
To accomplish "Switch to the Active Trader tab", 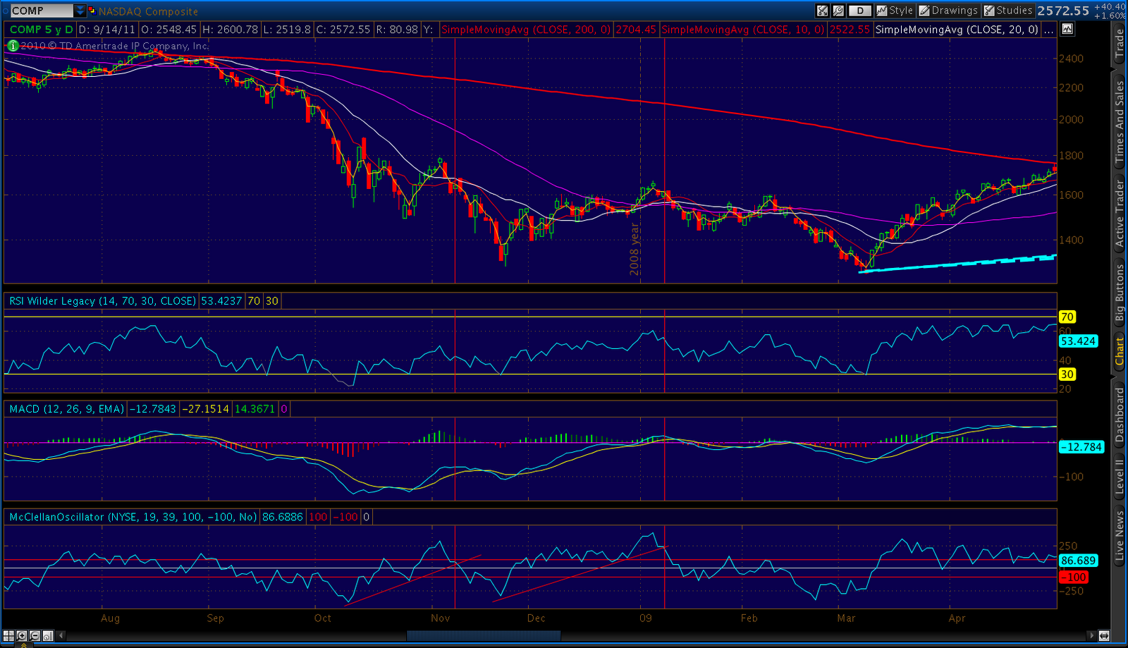I will tap(1119, 214).
